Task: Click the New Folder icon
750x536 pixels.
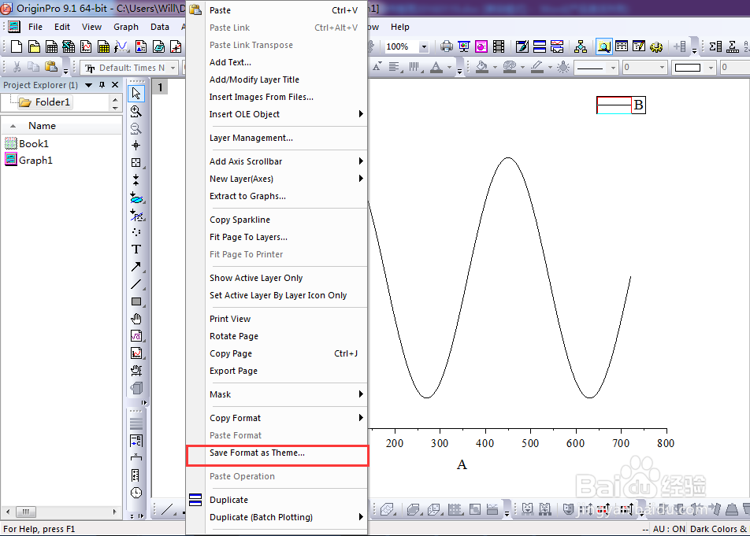Action: 34,46
